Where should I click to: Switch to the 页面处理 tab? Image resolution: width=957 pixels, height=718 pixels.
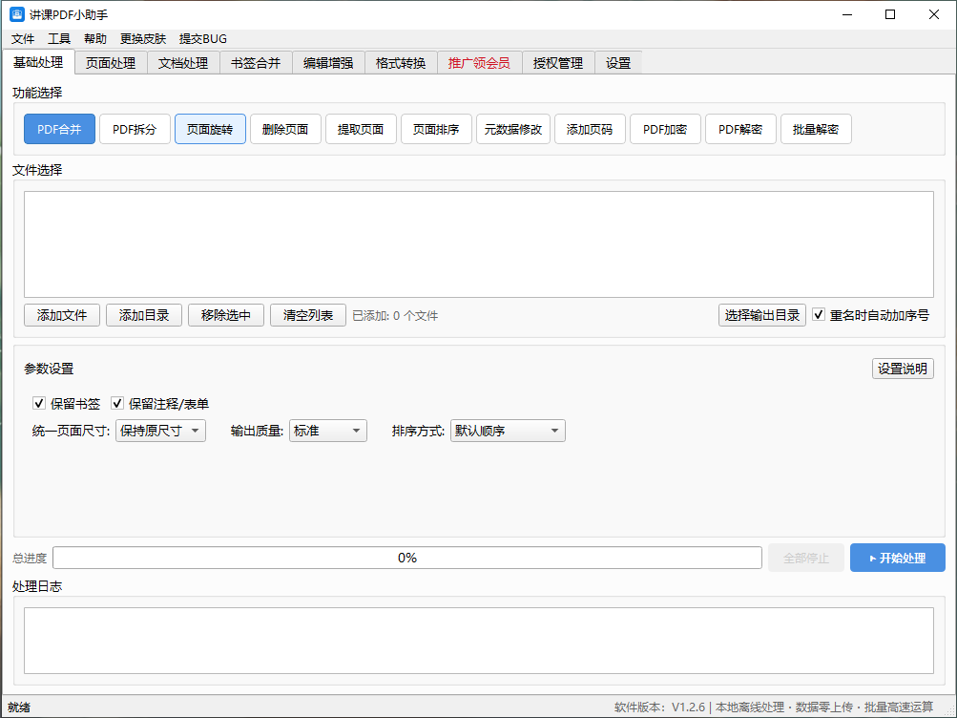111,64
